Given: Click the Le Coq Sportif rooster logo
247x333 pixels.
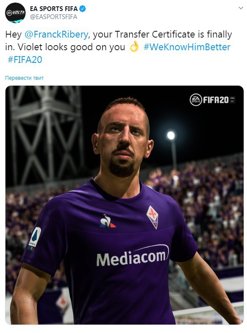Looking at the screenshot, I should click(x=107, y=221).
